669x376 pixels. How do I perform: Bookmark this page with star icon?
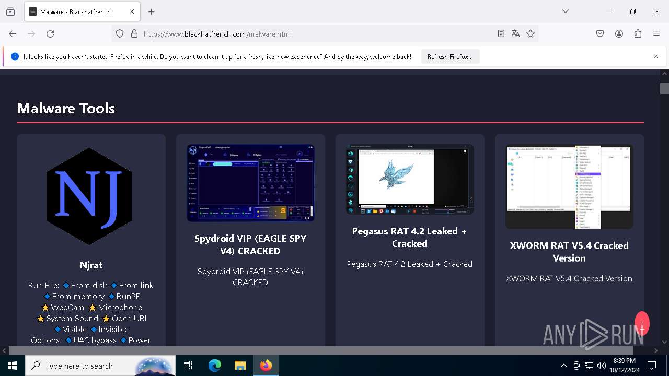tap(530, 34)
